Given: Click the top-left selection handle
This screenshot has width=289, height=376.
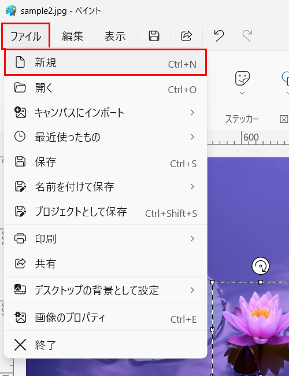Looking at the screenshot, I should (212, 282).
